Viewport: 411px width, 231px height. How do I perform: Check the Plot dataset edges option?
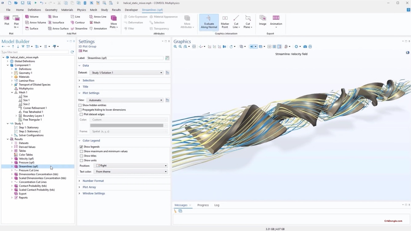point(81,114)
